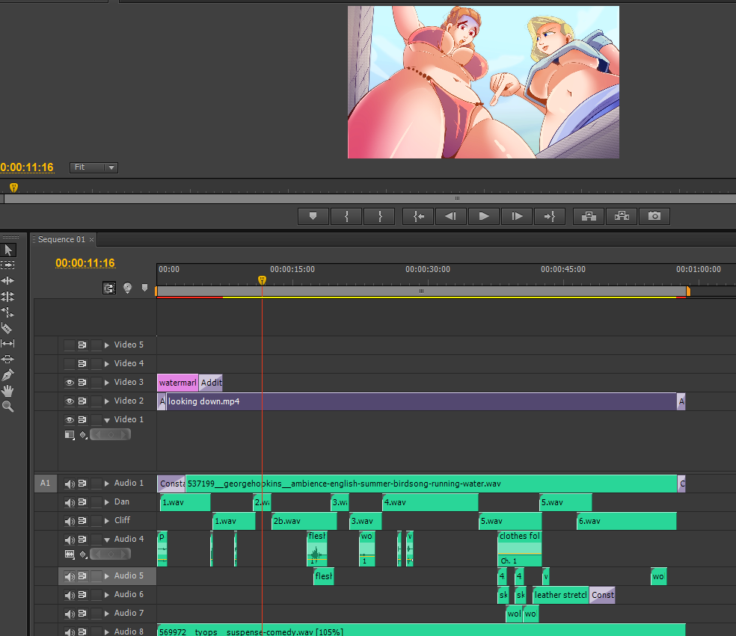Click Mark Out button
Image resolution: width=736 pixels, height=636 pixels.
380,216
